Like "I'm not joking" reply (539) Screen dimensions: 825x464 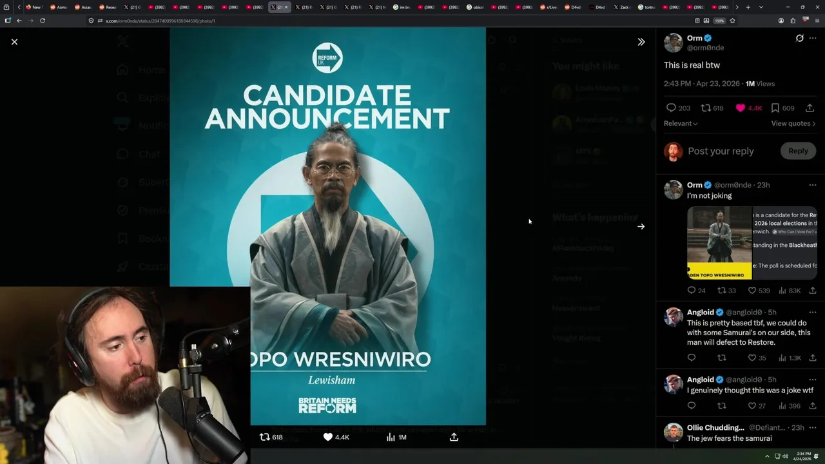pyautogui.click(x=759, y=291)
